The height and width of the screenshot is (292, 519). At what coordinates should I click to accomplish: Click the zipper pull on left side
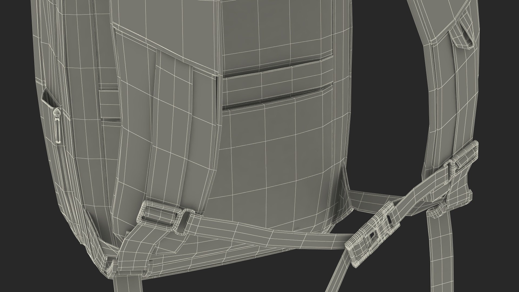(58, 126)
